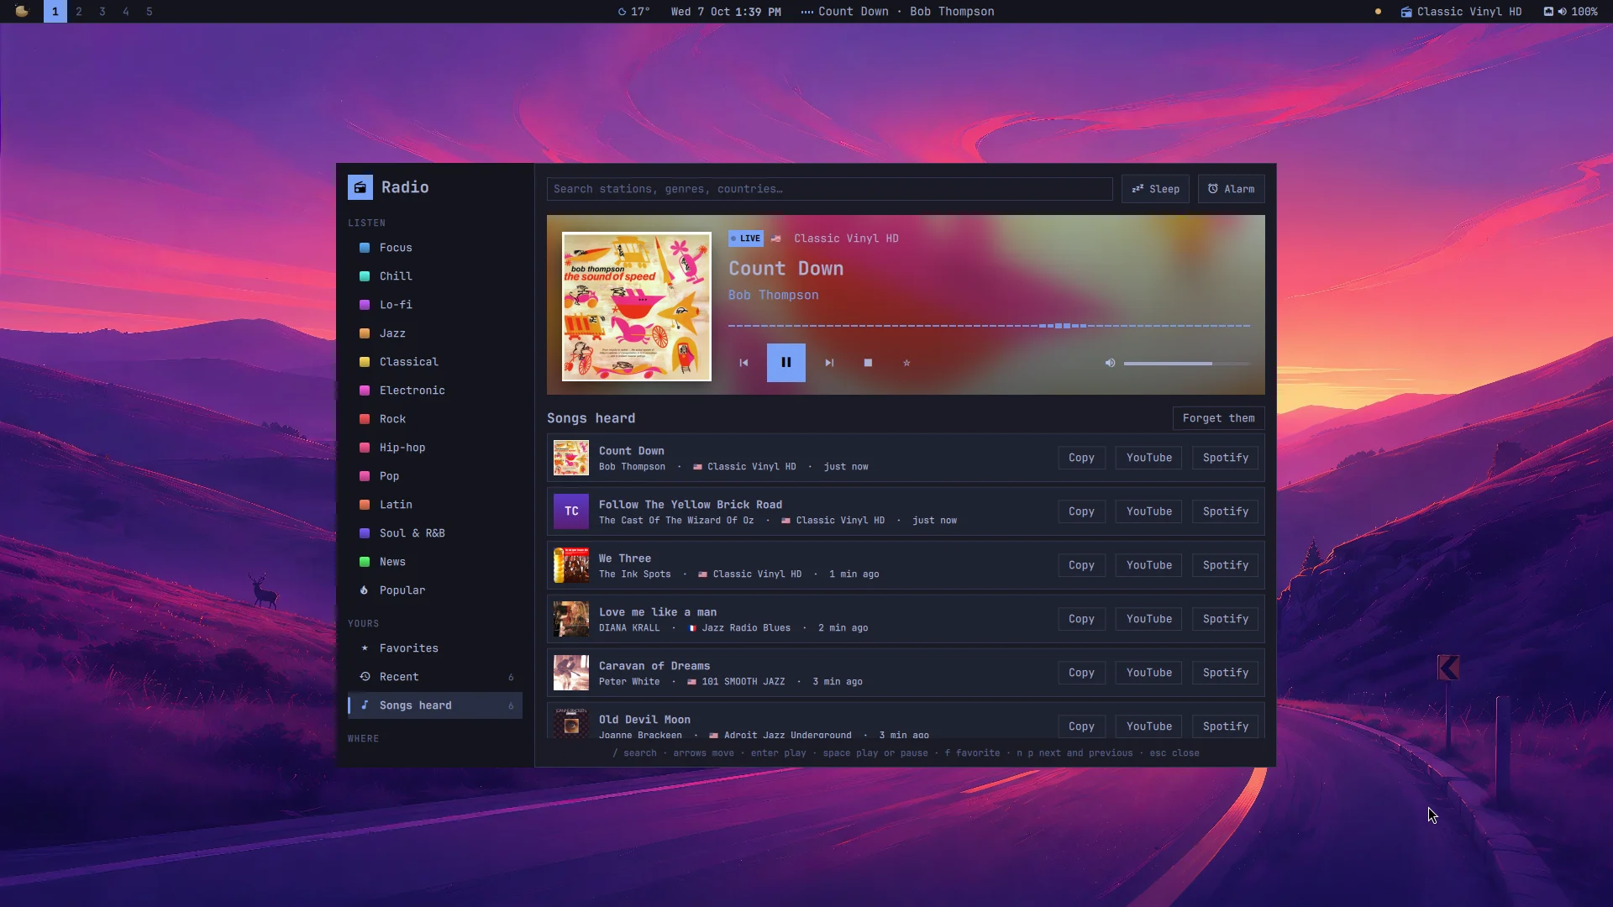Click Forget them to clear songs

(1218, 418)
